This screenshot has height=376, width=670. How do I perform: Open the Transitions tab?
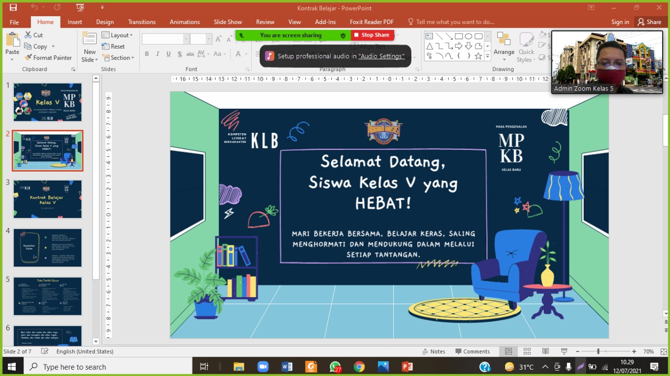point(142,22)
